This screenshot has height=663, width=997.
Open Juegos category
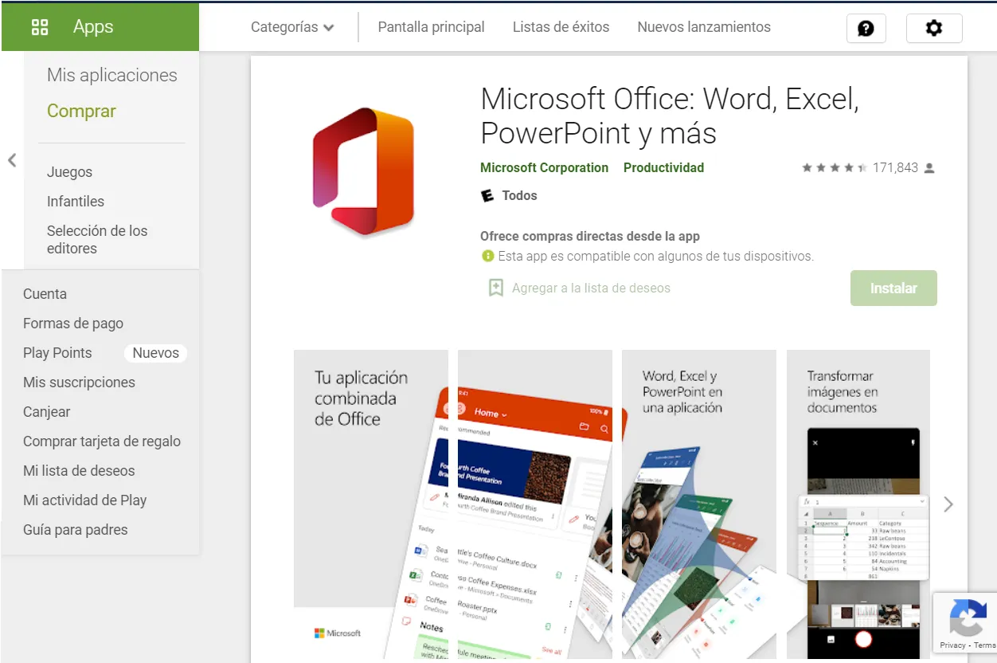pyautogui.click(x=69, y=172)
